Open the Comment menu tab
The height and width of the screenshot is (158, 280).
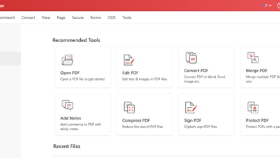click(7, 18)
